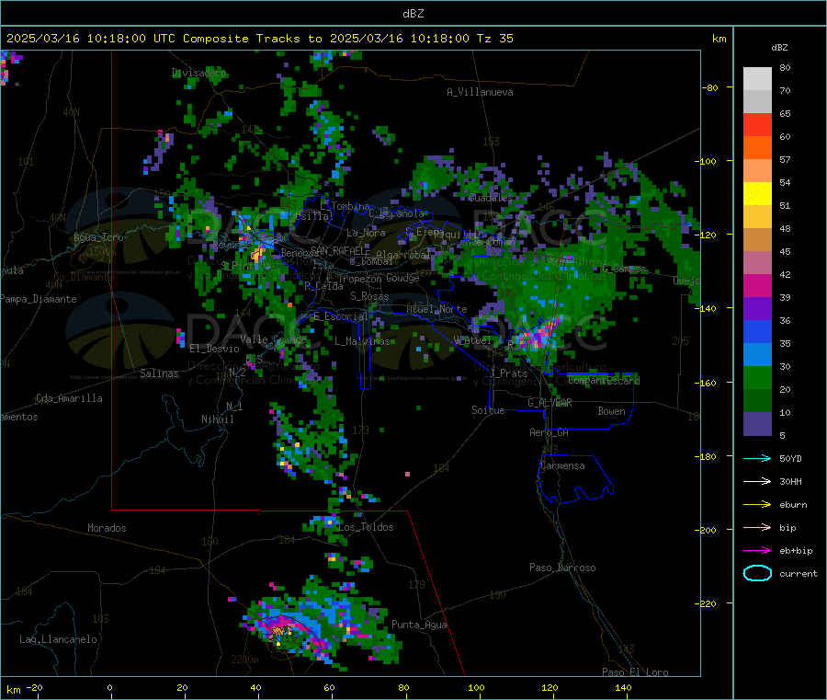The height and width of the screenshot is (700, 827).
Task: Click the Guadales map label
Action: coord(491,198)
